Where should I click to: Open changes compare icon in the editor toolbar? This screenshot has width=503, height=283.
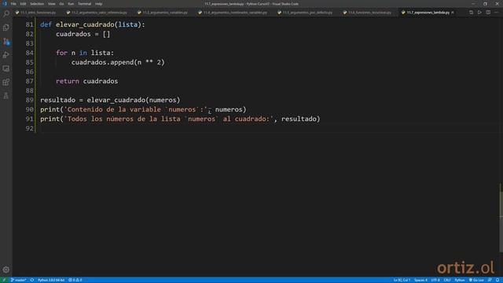(x=471, y=13)
